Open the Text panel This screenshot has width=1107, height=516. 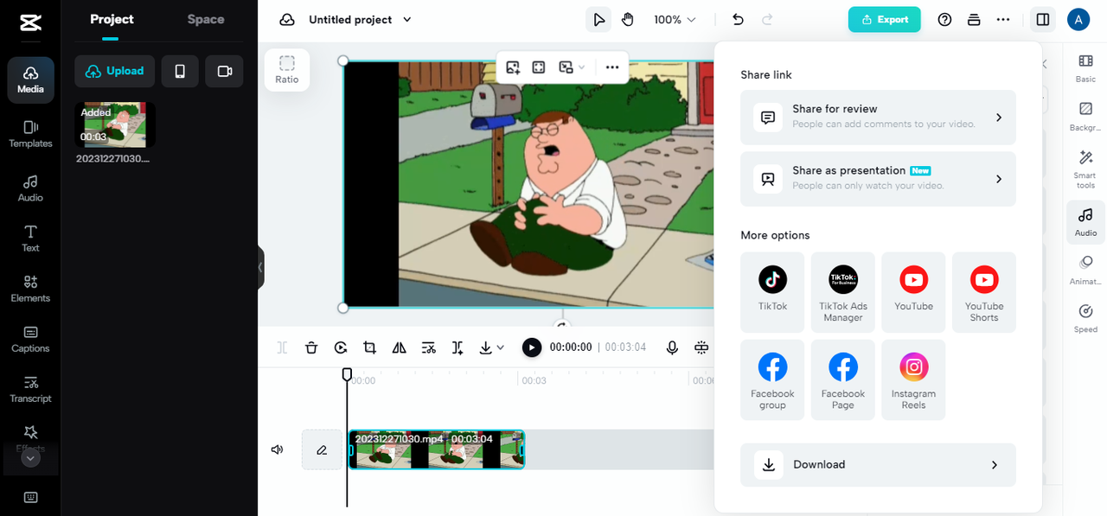[30, 238]
